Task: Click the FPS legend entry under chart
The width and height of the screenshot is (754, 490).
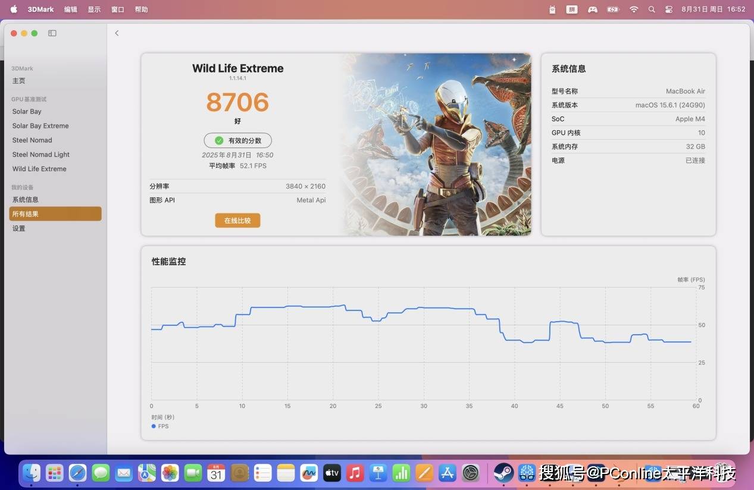Action: click(160, 426)
